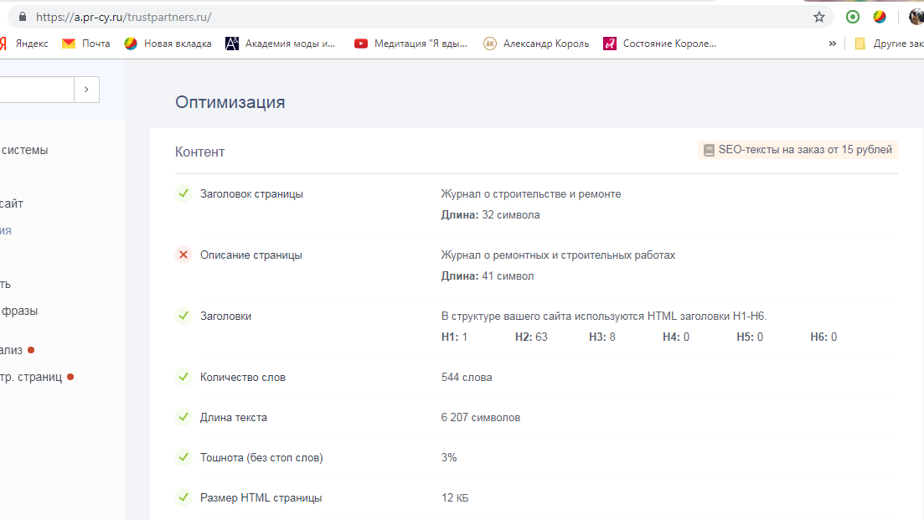This screenshot has width=924, height=520.
Task: Click the green check beside Заголовок страницы
Action: (183, 193)
